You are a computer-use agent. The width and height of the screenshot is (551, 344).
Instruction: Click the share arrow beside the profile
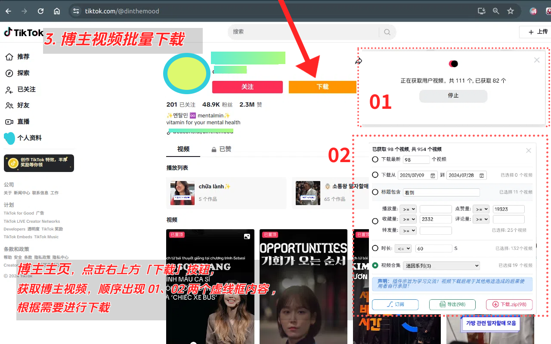coord(359,61)
